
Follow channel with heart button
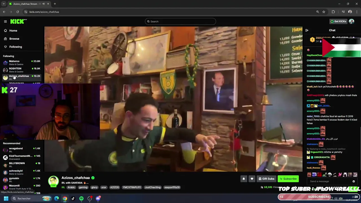(x=252, y=179)
